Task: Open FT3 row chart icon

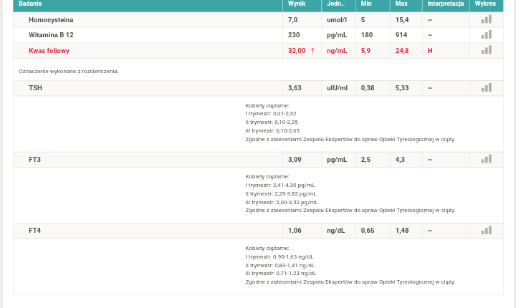Action: pos(486,159)
